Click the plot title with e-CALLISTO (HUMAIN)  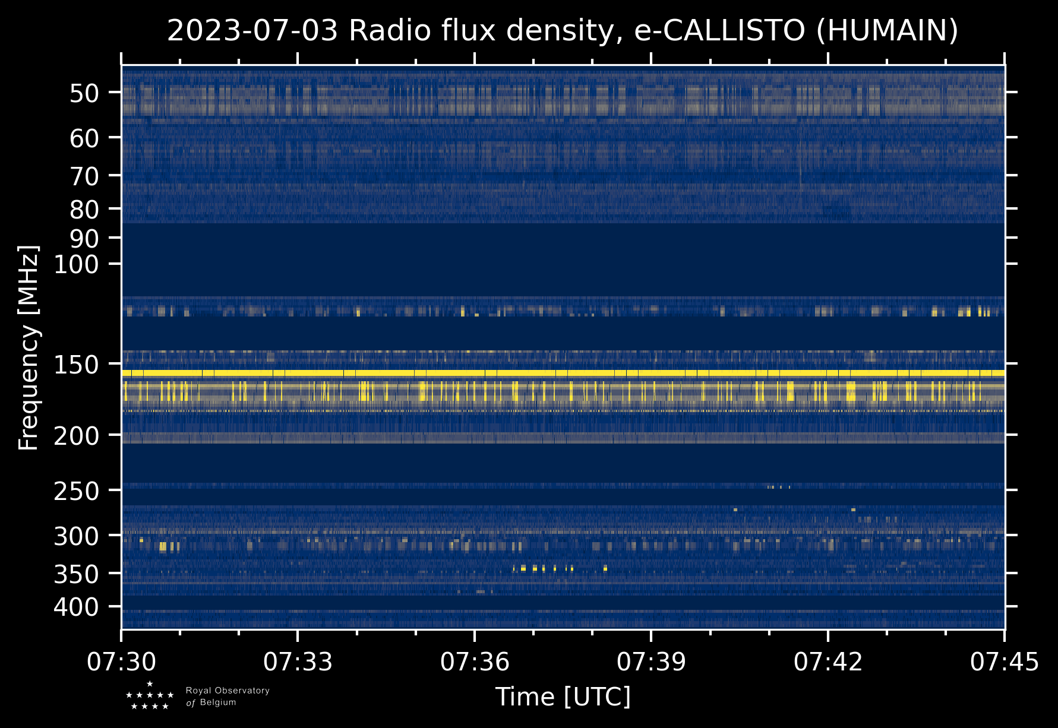[562, 31]
